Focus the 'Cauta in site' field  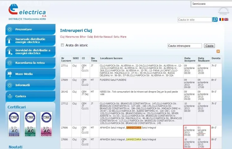(x=195, y=20)
